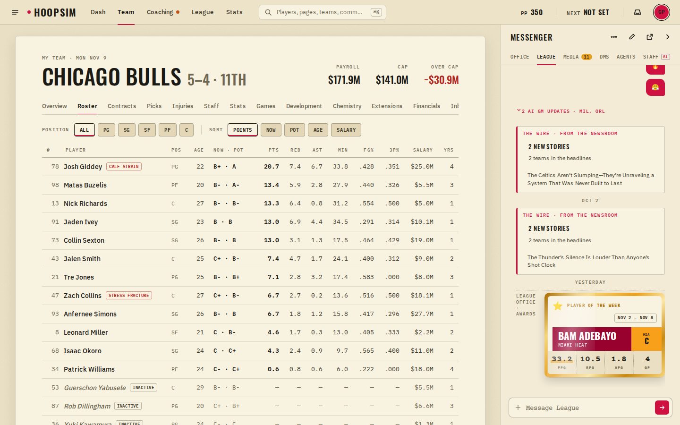Viewport: 680px width, 425px height.
Task: Open Messenger AGENTS tab
Action: tap(626, 57)
